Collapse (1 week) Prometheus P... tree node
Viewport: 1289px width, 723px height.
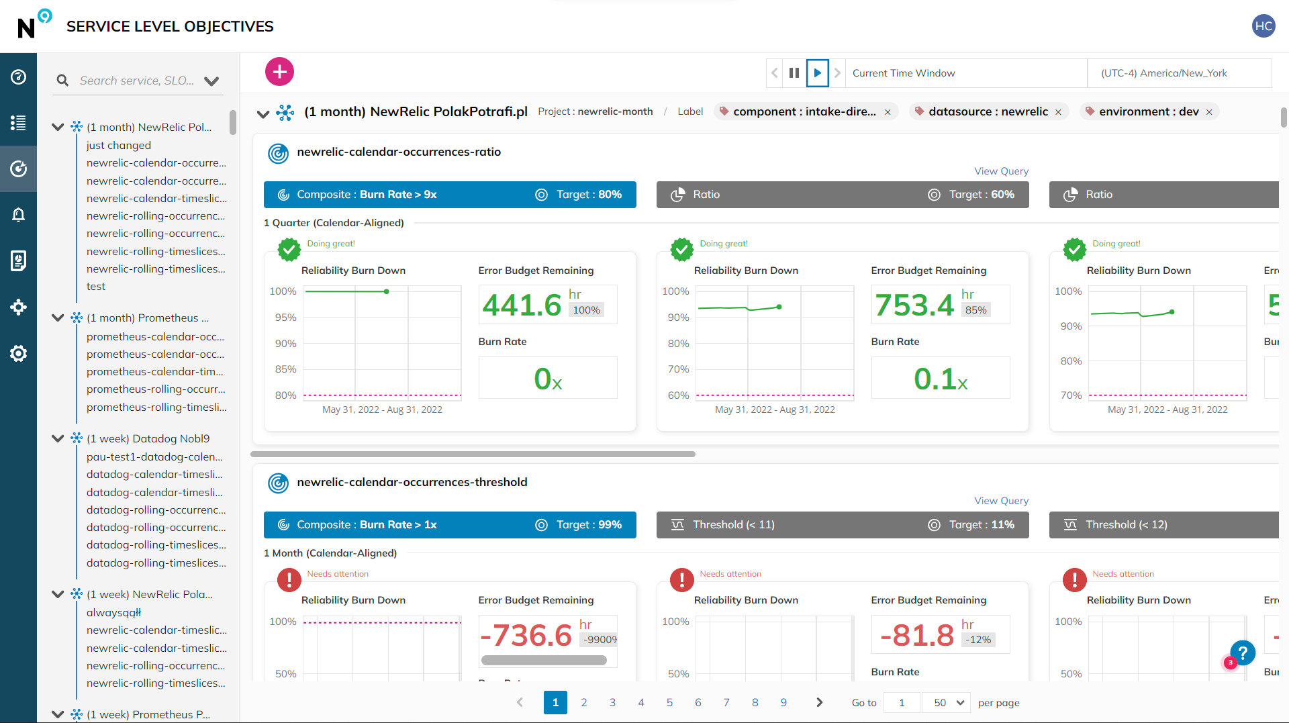pyautogui.click(x=58, y=714)
